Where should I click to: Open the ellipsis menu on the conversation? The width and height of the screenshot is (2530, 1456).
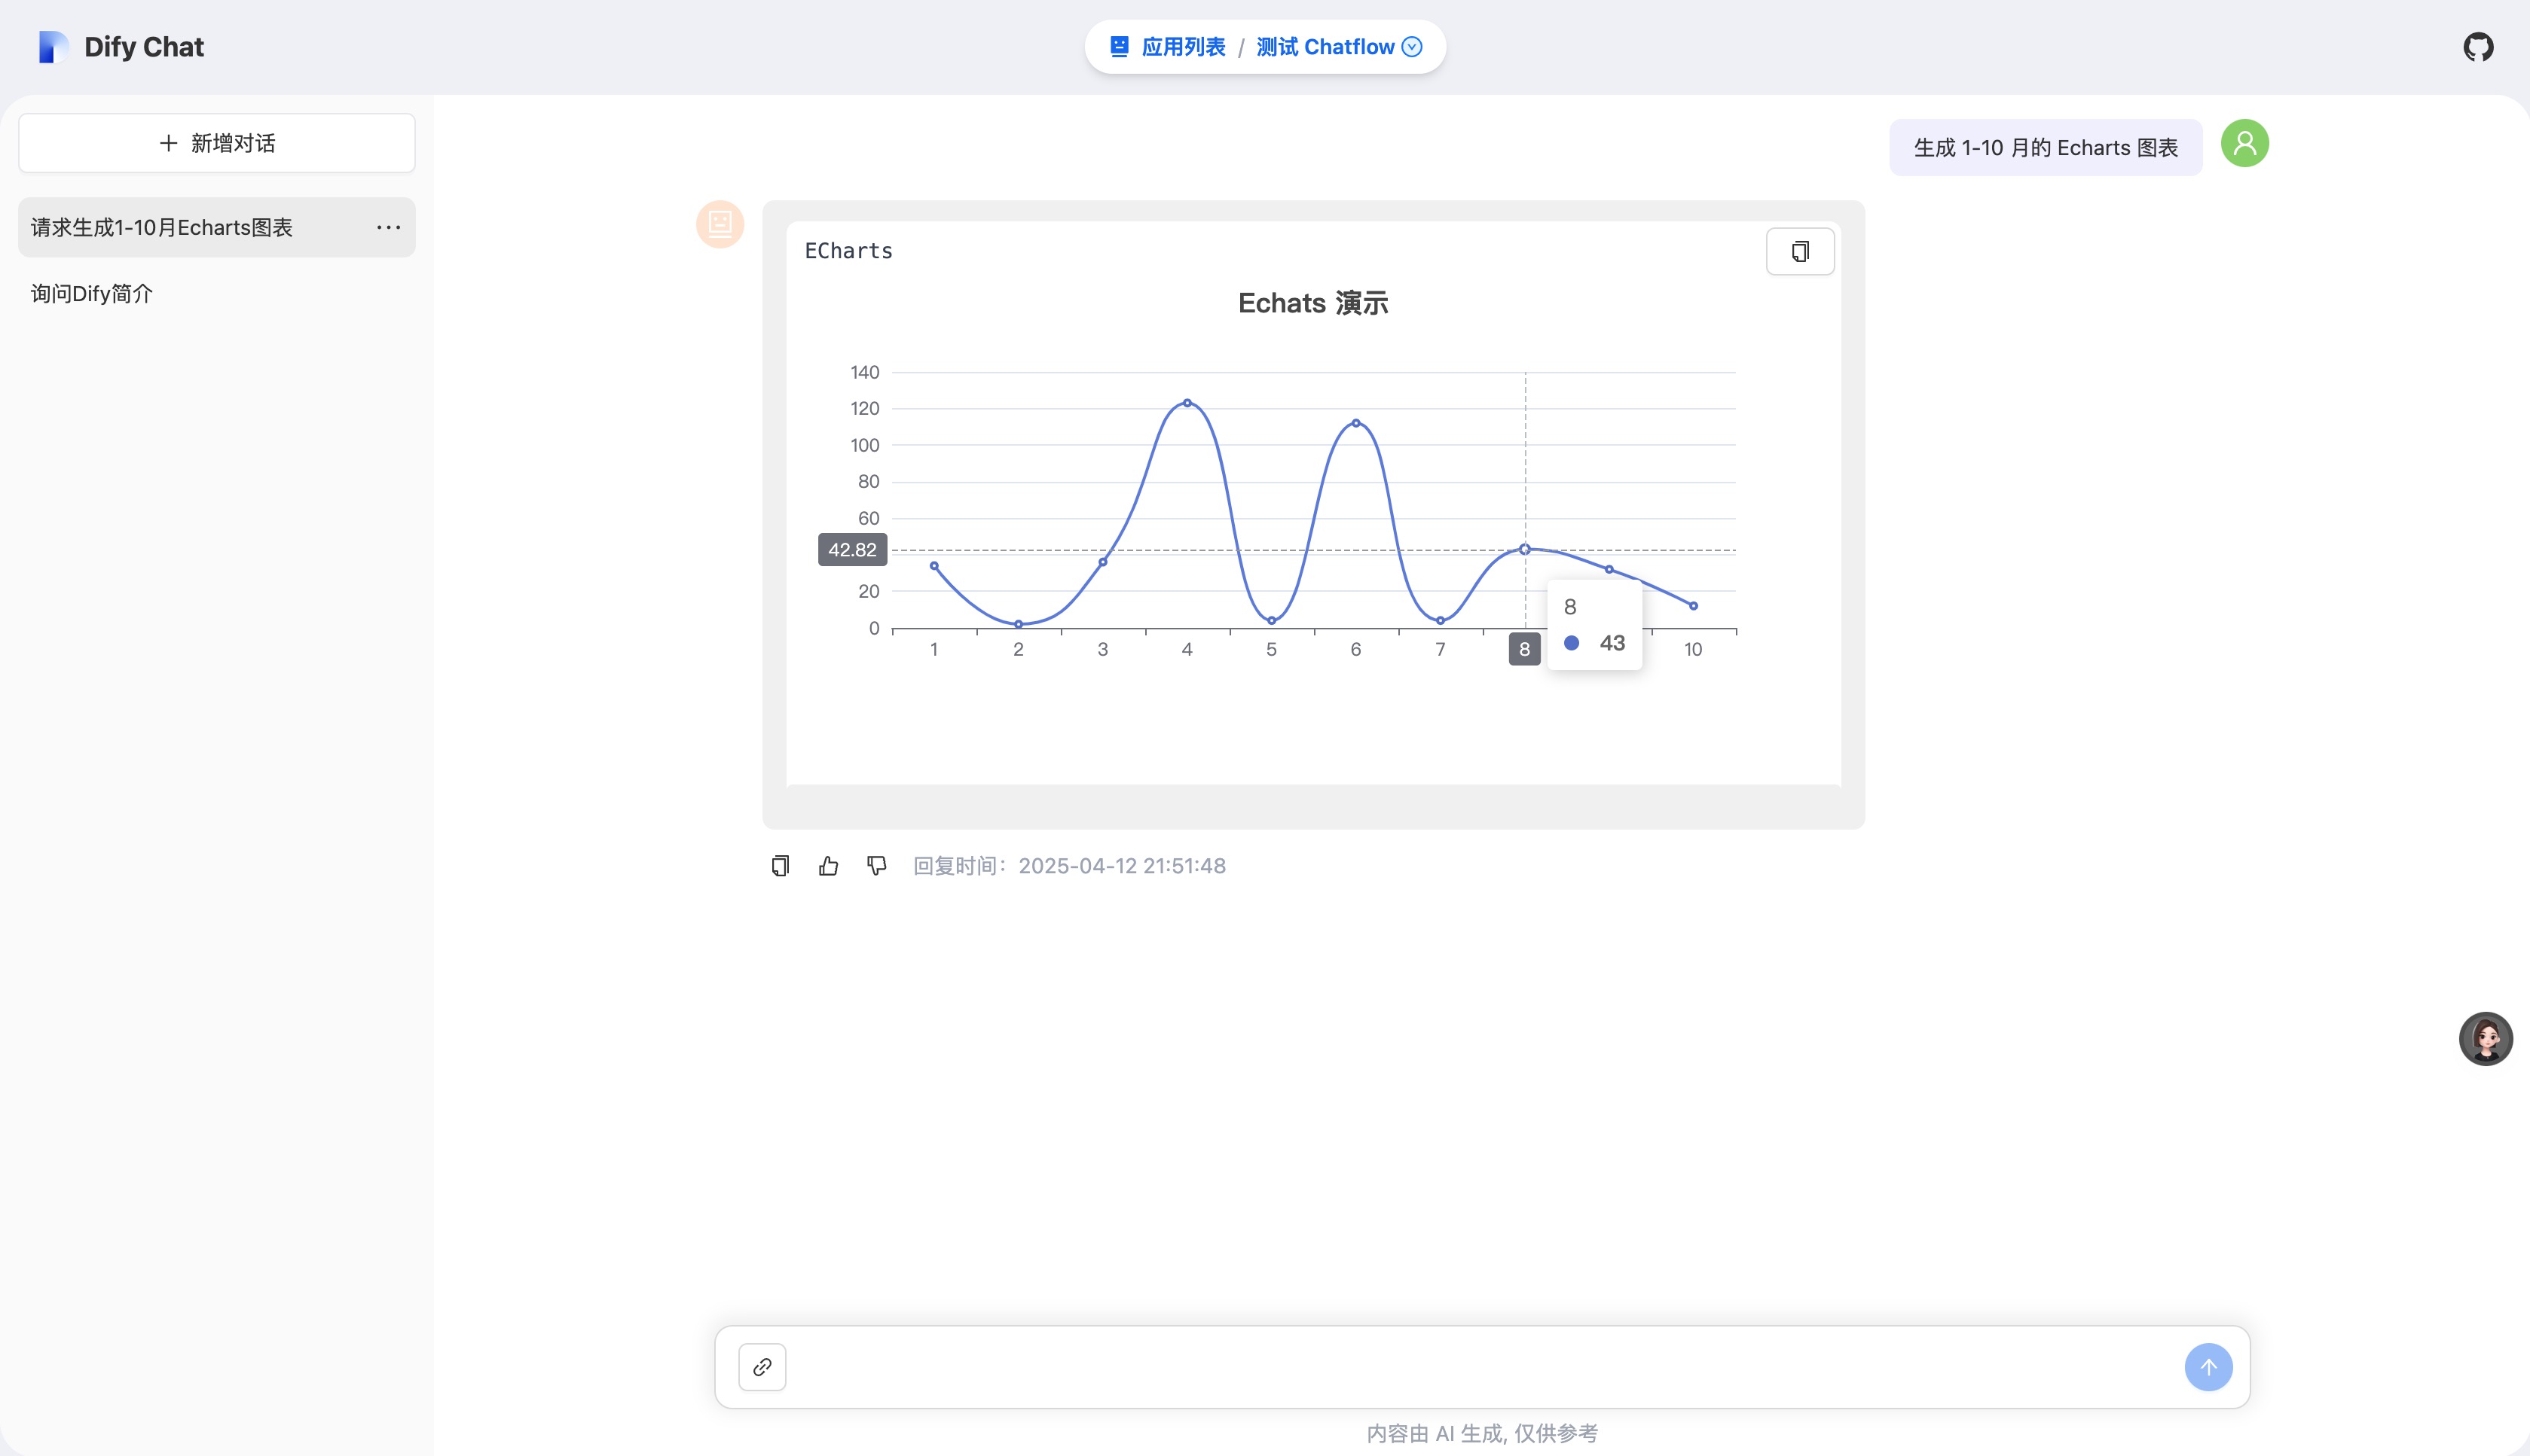pyautogui.click(x=387, y=227)
